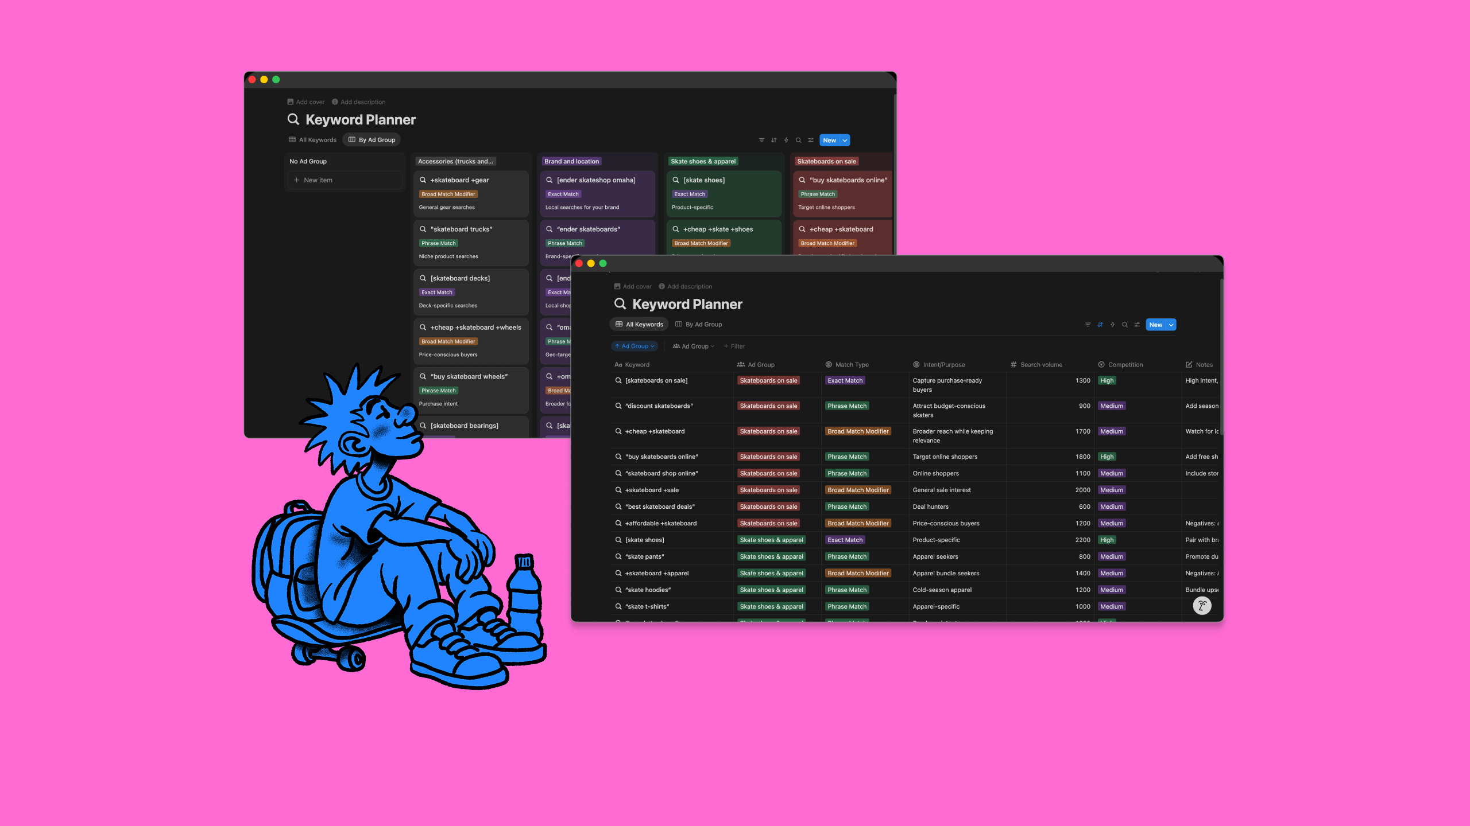Expand the New button dropdown arrow
Viewport: 1470px width, 826px height.
click(1170, 325)
